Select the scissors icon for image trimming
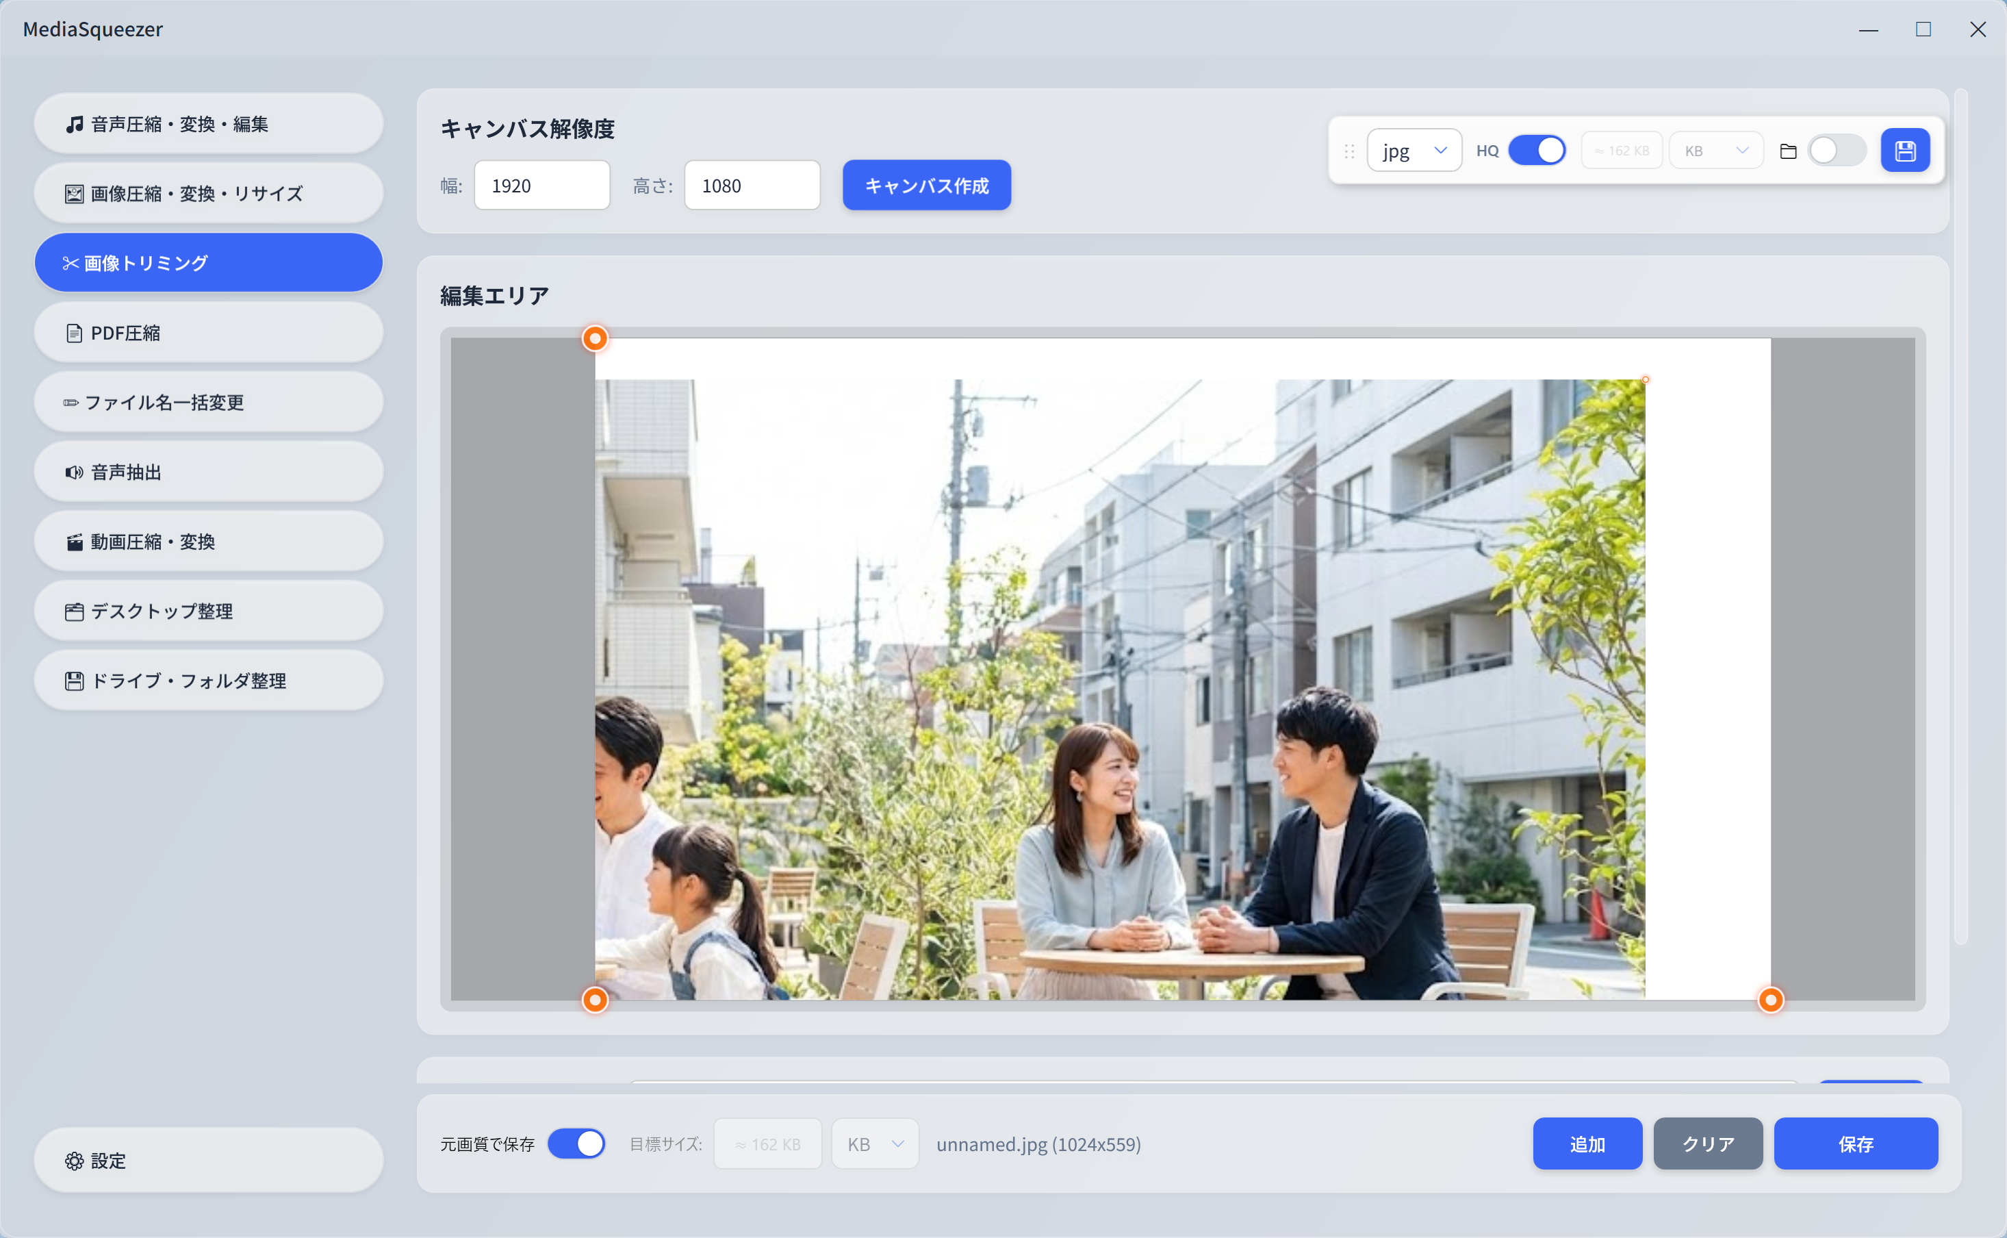Screen dimensions: 2007x1238 (x=70, y=262)
